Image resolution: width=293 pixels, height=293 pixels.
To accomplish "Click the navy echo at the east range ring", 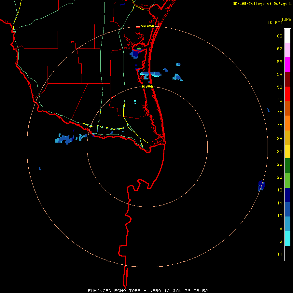I will click(261, 186).
